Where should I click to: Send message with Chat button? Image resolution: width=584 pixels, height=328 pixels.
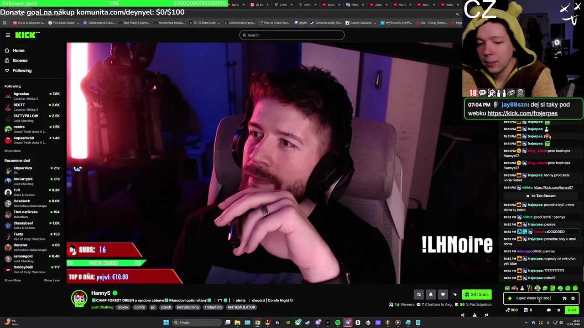click(x=572, y=310)
